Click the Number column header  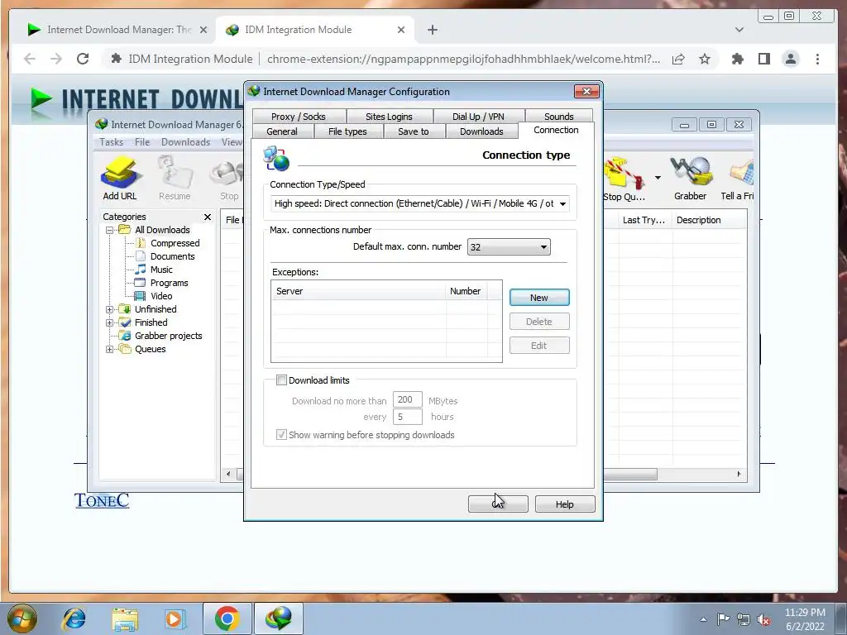(467, 291)
